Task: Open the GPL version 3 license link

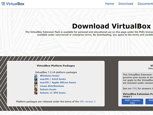Action: [x=88, y=101]
